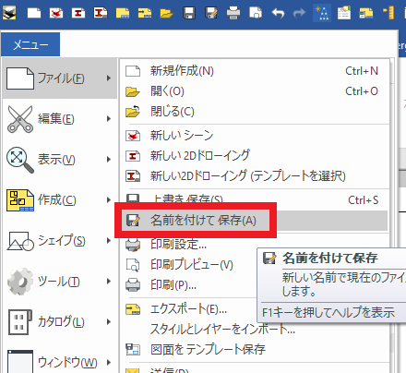Click the redo arrow in toolbar

[299, 13]
